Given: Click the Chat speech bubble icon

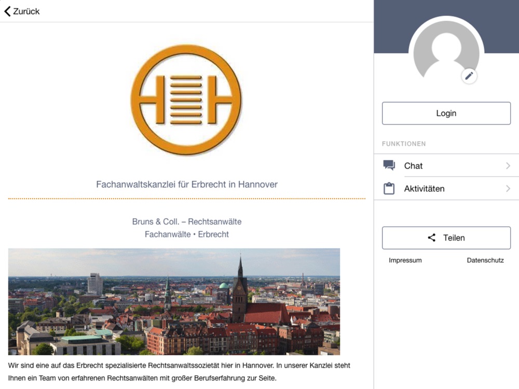Looking at the screenshot, I should (389, 165).
